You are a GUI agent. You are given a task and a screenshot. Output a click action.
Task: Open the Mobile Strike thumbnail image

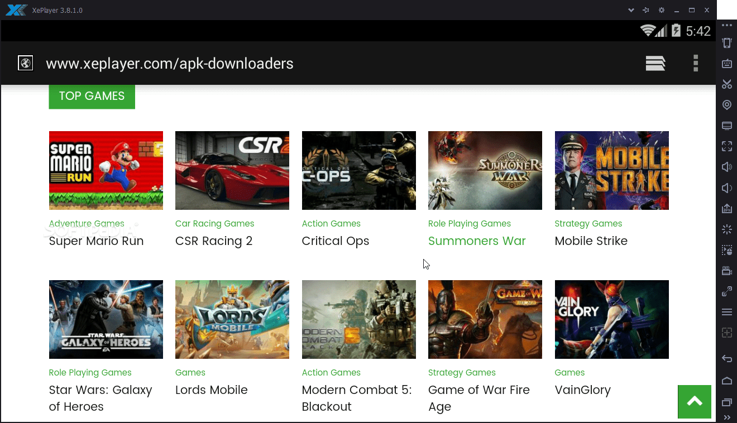(x=612, y=170)
